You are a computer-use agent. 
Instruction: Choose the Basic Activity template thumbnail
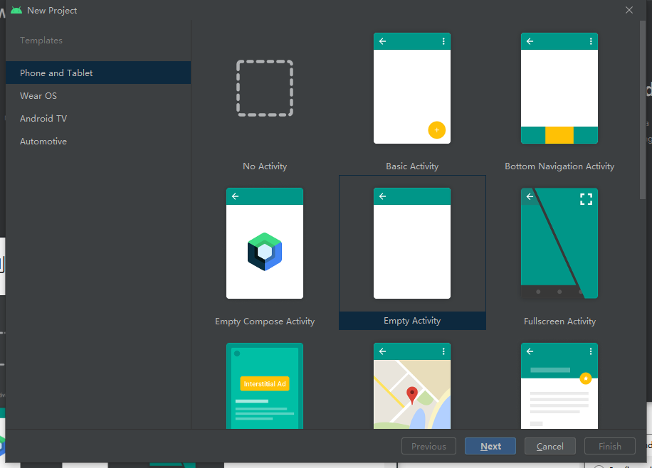[x=412, y=88]
